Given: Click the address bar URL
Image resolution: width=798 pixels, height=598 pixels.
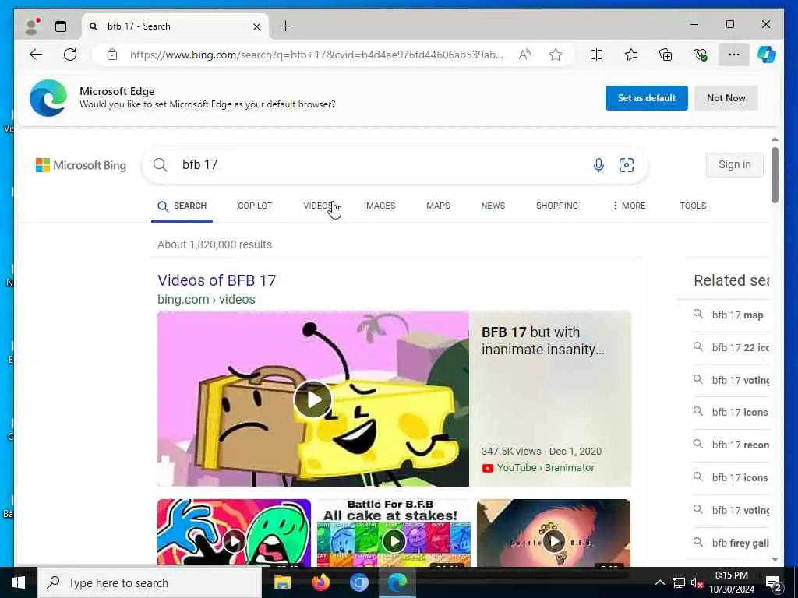Looking at the screenshot, I should (x=316, y=55).
